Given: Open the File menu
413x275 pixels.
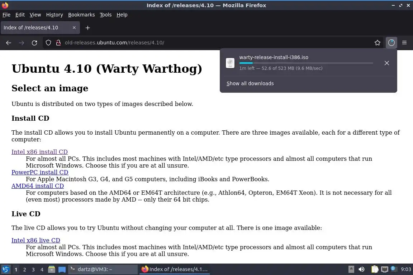Looking at the screenshot, I should coord(6,15).
